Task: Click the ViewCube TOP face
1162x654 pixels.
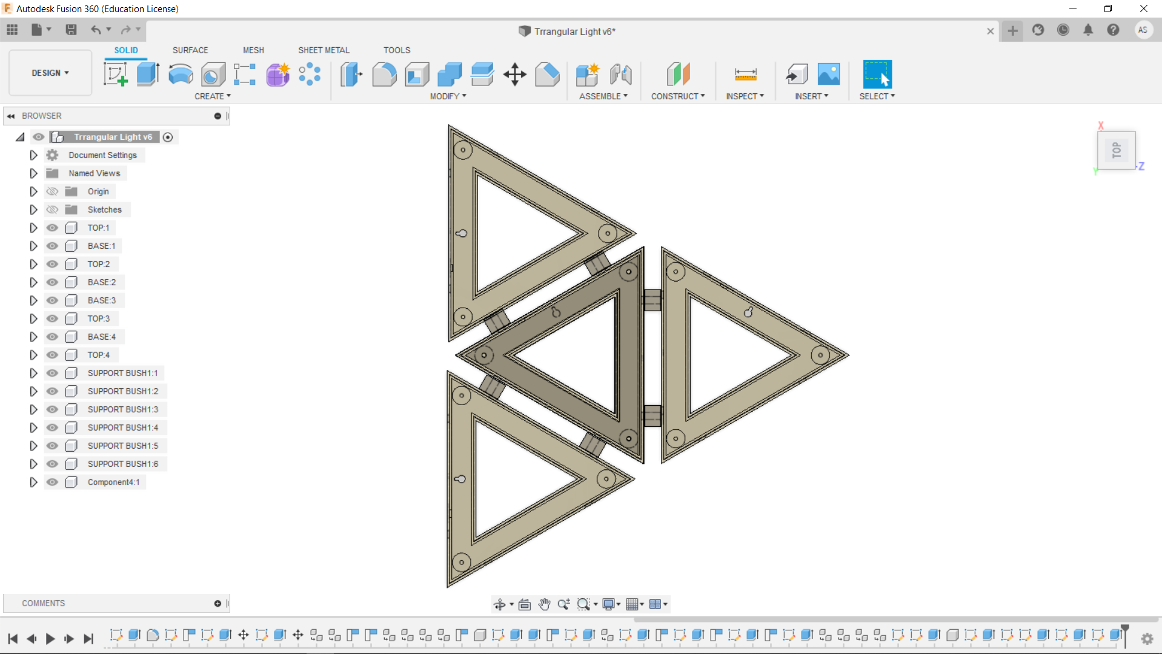Action: point(1117,150)
